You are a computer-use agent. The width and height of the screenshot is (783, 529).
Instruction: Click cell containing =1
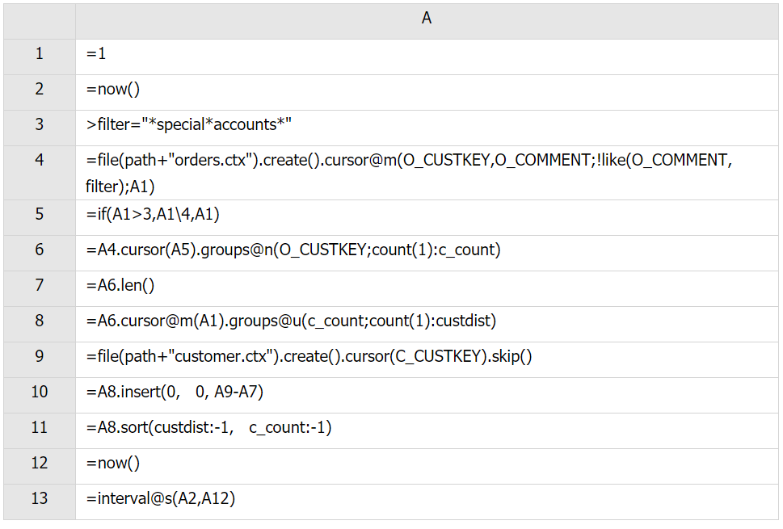click(x=427, y=54)
